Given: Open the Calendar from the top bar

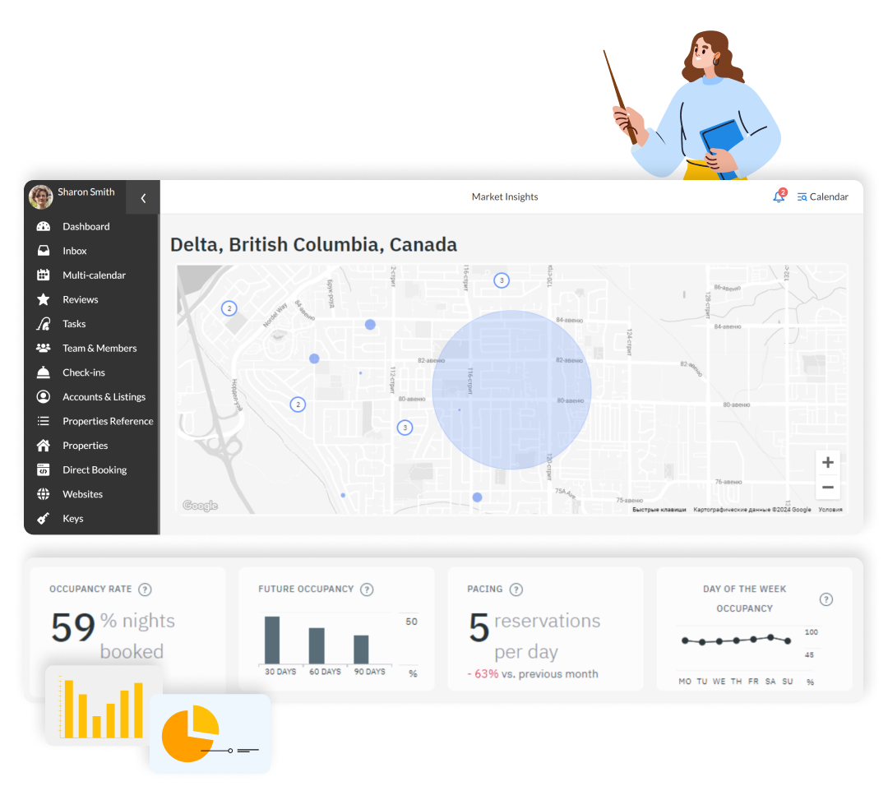Looking at the screenshot, I should click(x=822, y=197).
